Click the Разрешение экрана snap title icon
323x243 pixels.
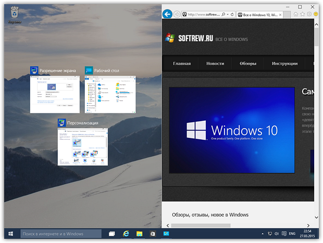click(34, 70)
